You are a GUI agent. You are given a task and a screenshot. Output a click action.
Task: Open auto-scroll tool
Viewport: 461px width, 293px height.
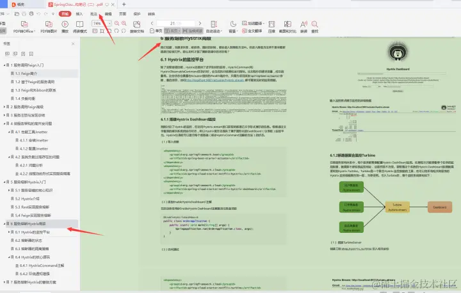214,27
